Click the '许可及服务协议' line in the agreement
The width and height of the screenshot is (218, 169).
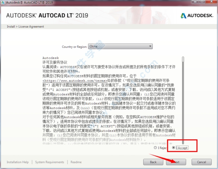click(55, 62)
